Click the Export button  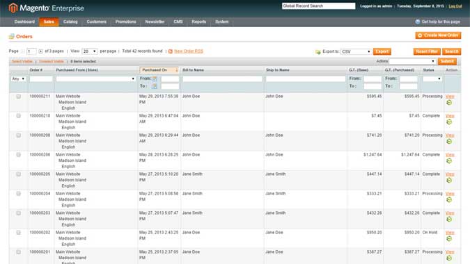click(382, 51)
